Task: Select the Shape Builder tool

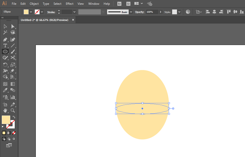Action: click(x=5, y=77)
